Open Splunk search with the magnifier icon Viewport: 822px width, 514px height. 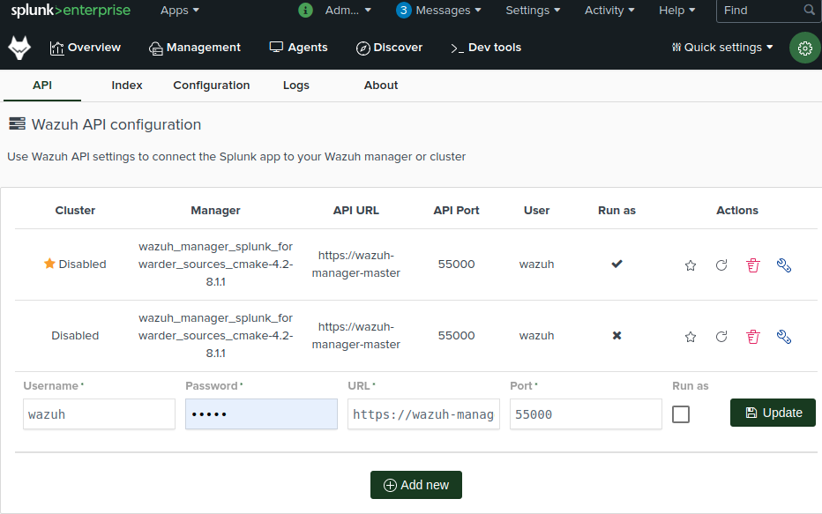[808, 11]
